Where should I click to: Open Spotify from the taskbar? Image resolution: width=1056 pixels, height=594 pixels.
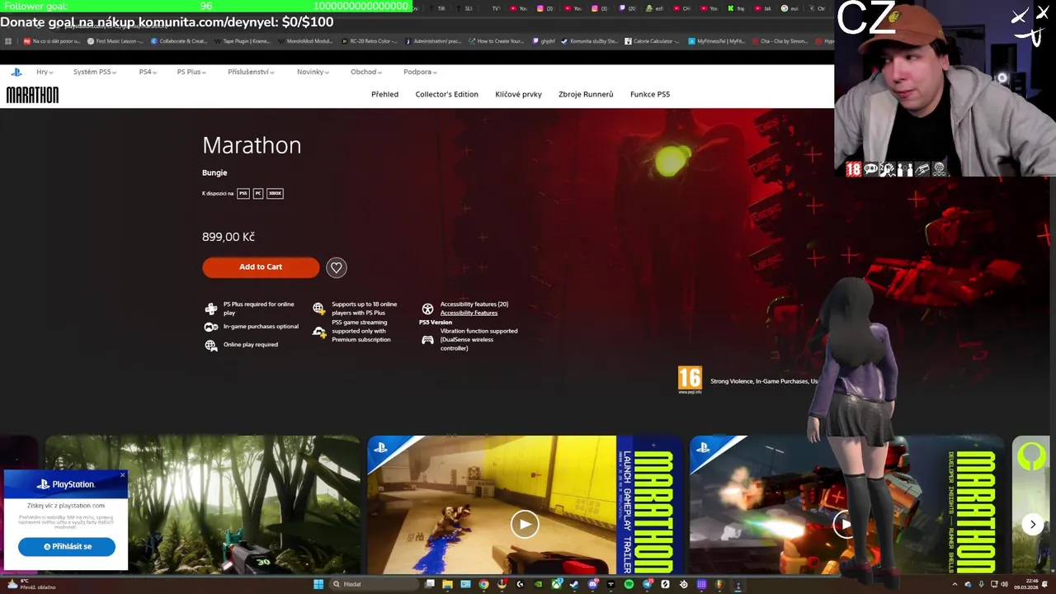(x=629, y=584)
